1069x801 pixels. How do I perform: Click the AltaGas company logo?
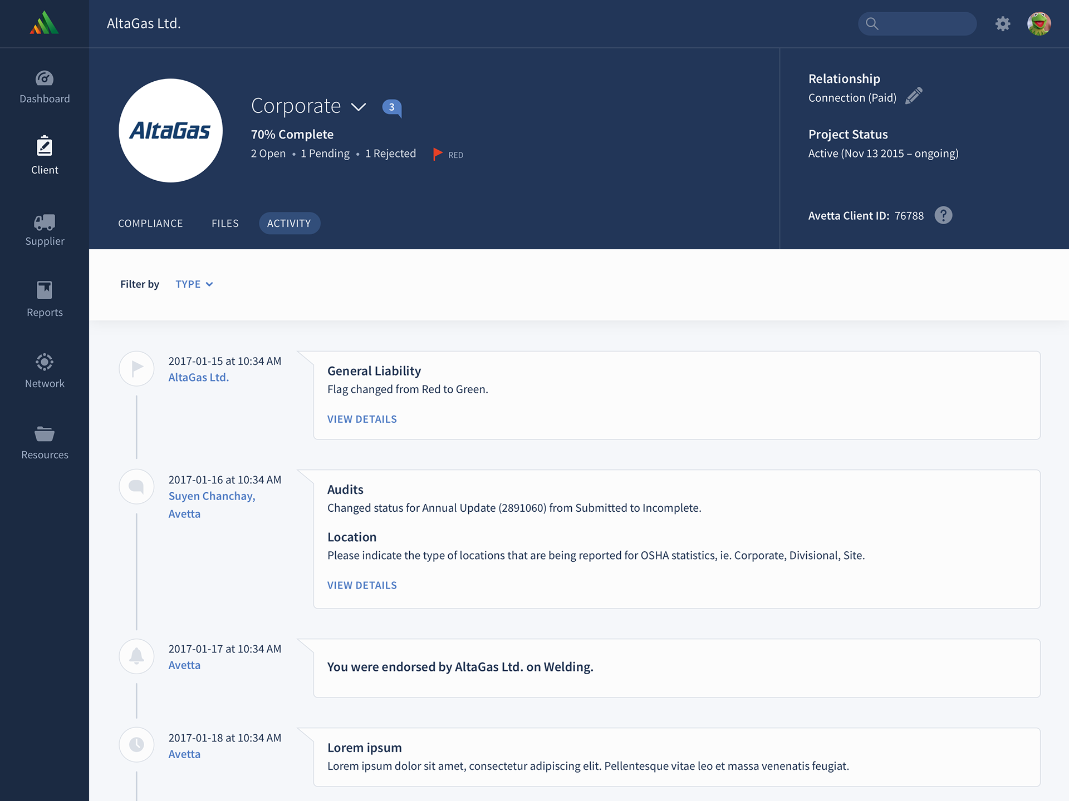click(170, 130)
